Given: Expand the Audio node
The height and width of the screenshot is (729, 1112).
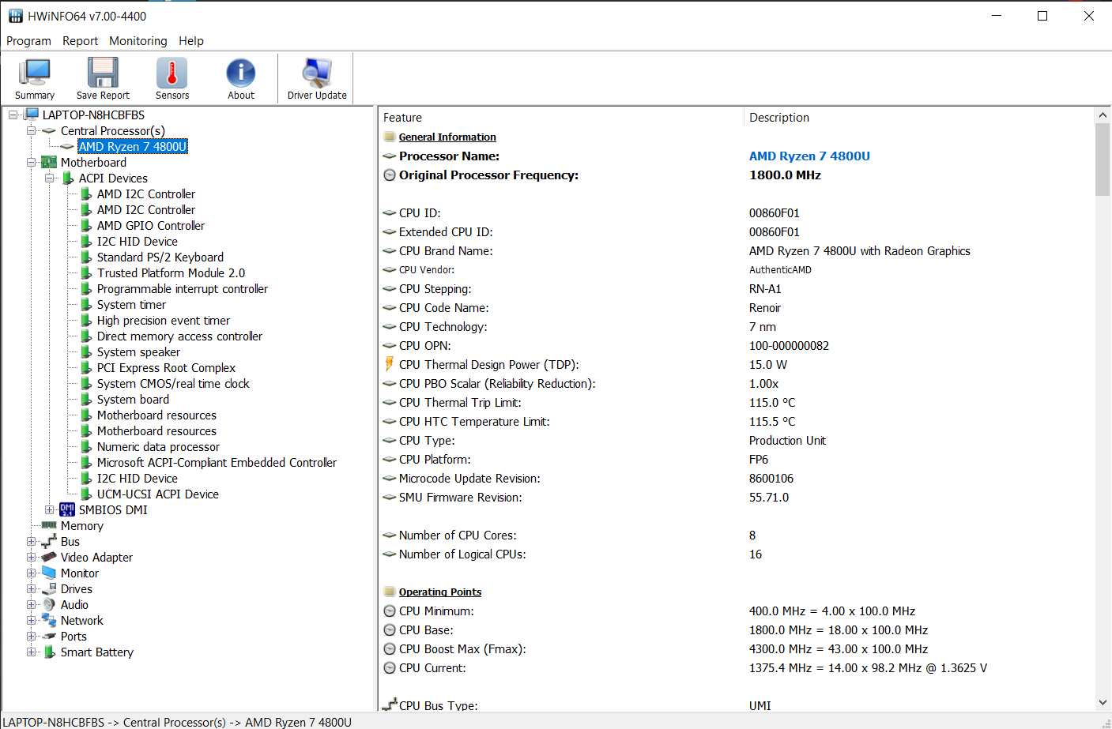Looking at the screenshot, I should 31,605.
